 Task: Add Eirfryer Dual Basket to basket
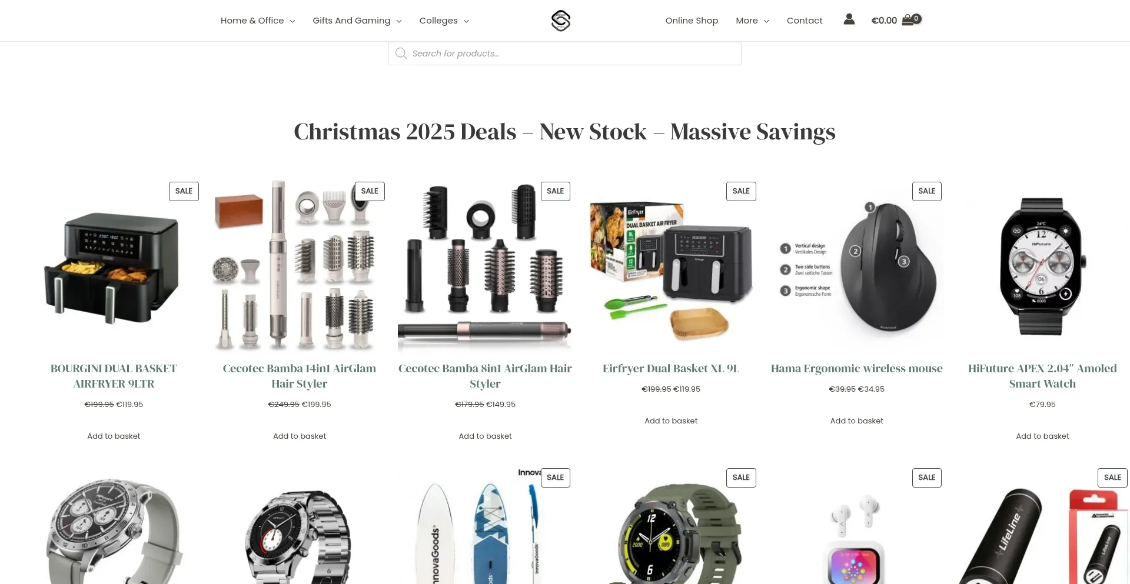pyautogui.click(x=671, y=421)
